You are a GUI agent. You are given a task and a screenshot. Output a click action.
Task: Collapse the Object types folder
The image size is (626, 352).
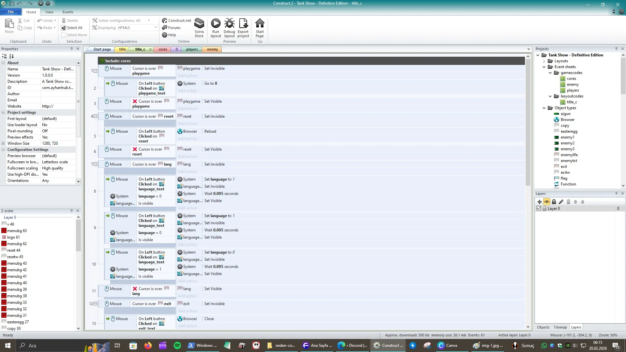coord(544,108)
